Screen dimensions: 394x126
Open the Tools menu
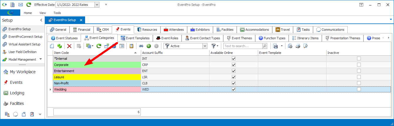57,13
